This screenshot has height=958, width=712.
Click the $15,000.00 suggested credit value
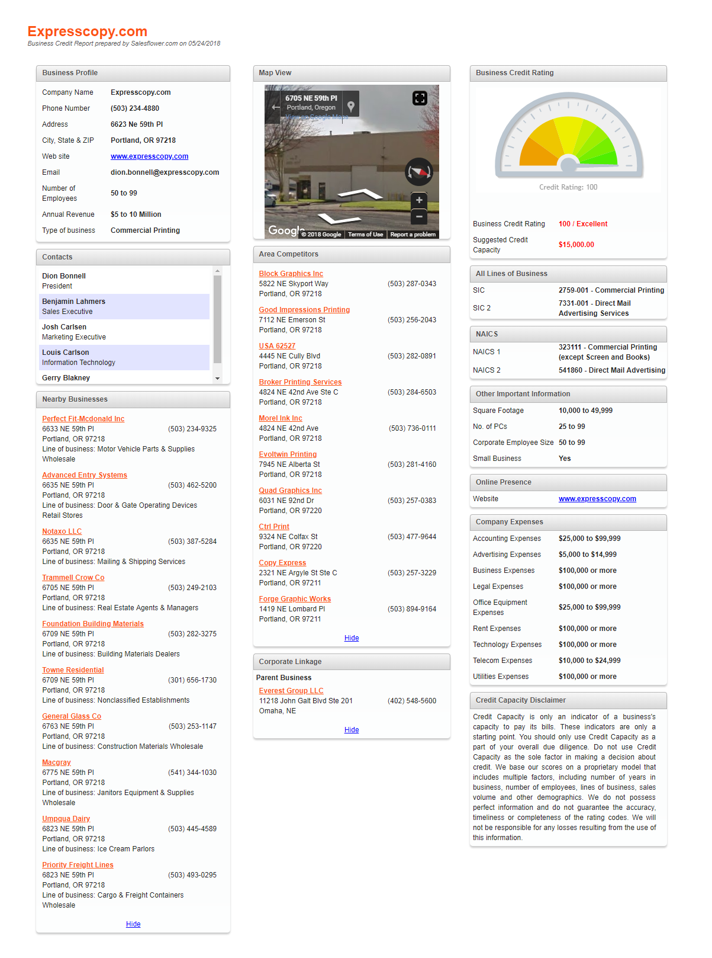[576, 245]
